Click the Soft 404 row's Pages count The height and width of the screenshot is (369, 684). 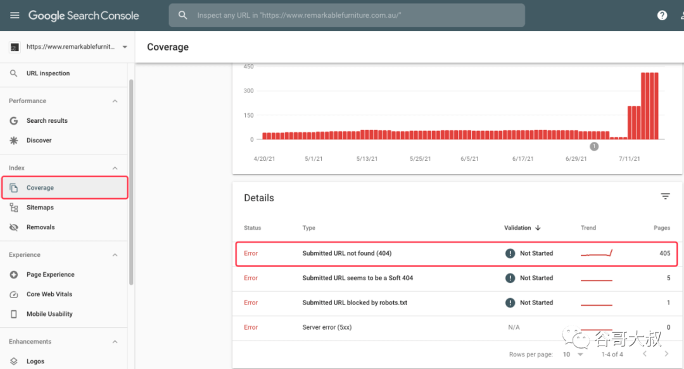[x=668, y=278]
